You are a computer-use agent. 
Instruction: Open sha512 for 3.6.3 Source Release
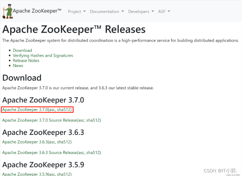click(x=93, y=153)
